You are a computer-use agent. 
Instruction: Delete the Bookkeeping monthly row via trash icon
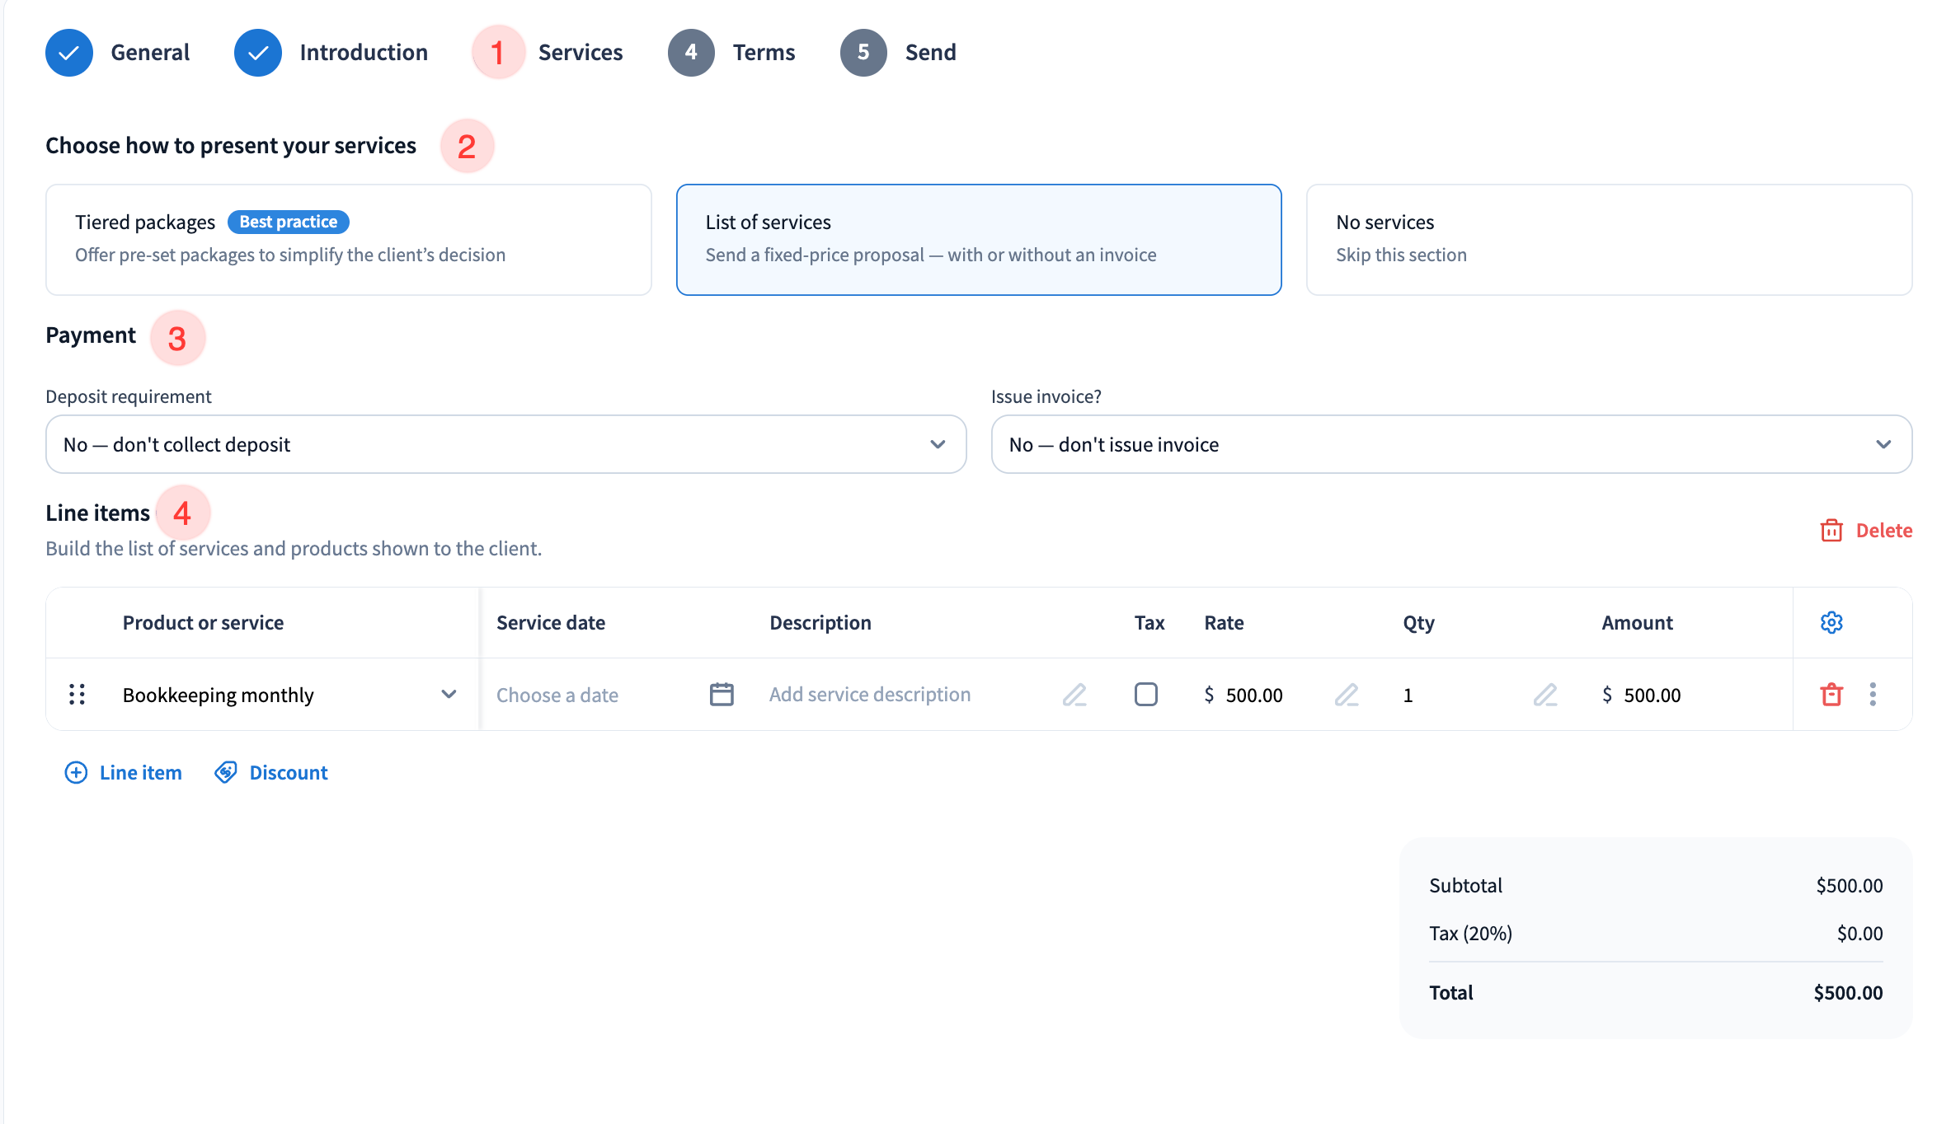[1831, 695]
